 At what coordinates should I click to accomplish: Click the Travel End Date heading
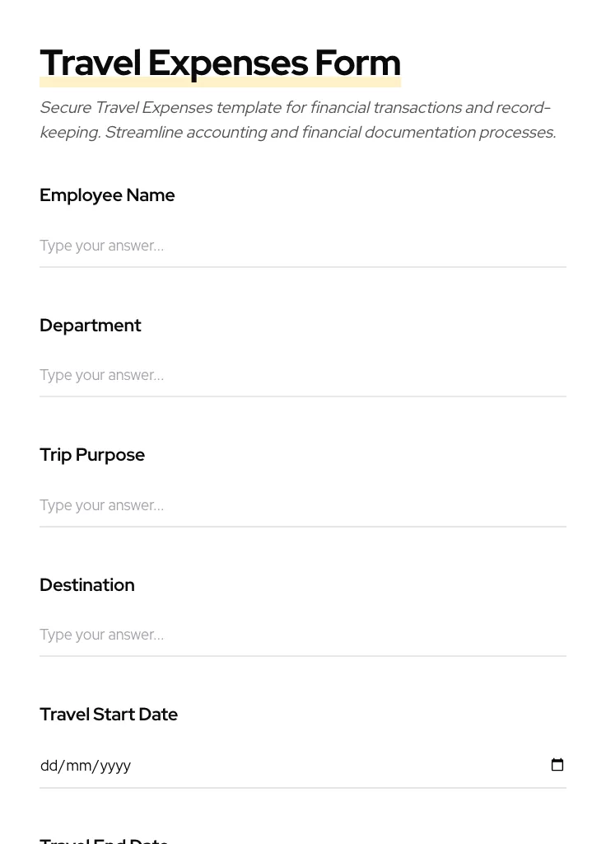click(104, 839)
